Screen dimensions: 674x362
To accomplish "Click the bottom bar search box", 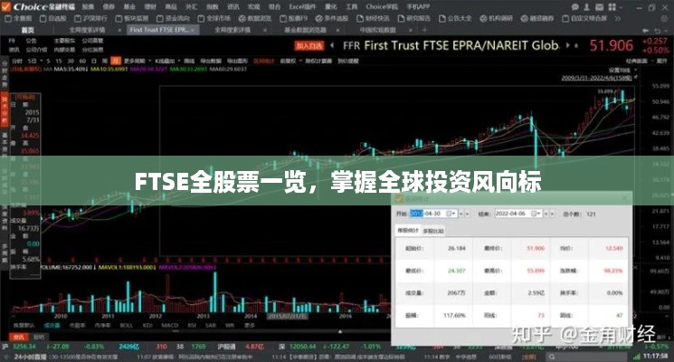I will [588, 357].
